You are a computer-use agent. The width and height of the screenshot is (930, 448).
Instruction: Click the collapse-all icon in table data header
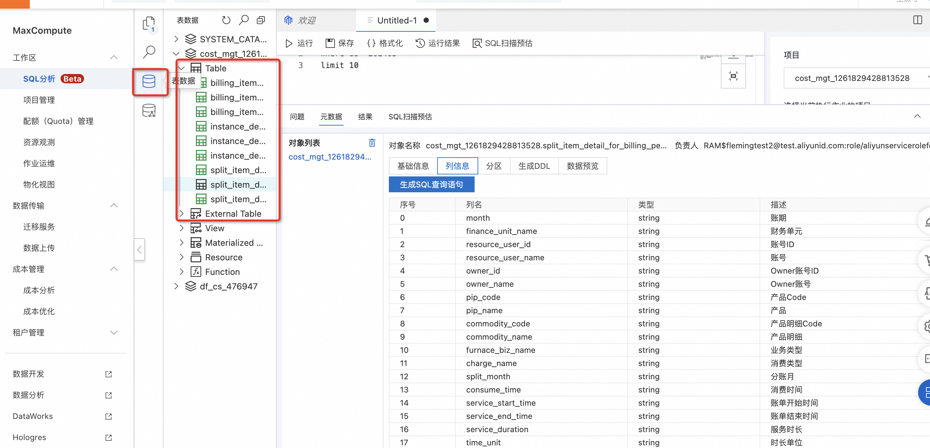point(261,20)
